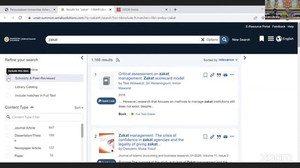Expand the right side panel arrow
The width and height of the screenshot is (300, 168).
point(245,58)
